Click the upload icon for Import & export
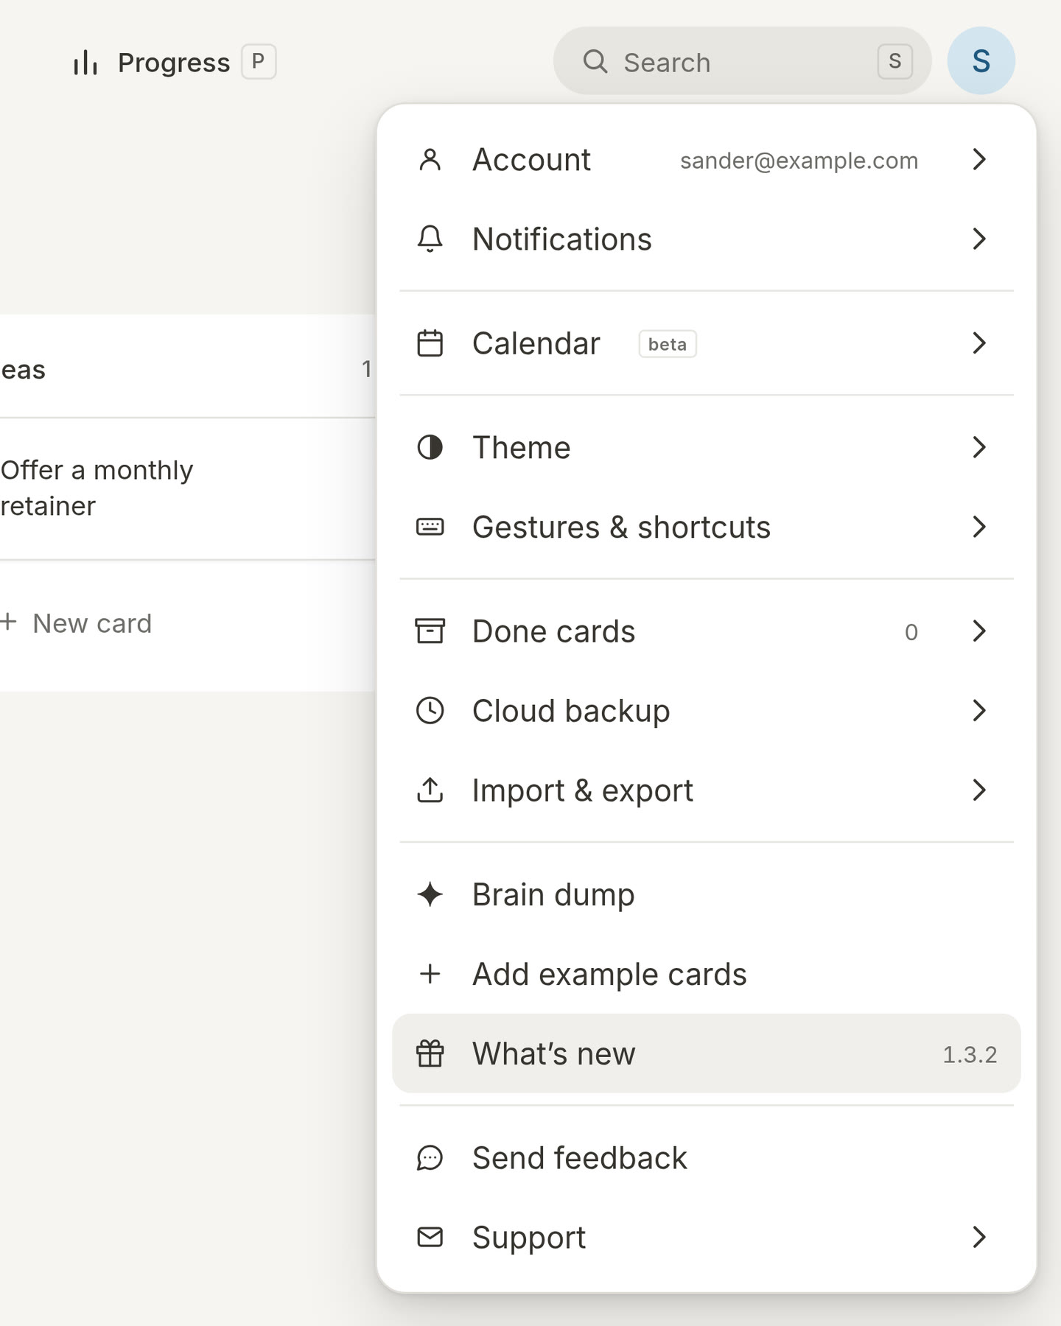Image resolution: width=1061 pixels, height=1326 pixels. click(430, 790)
